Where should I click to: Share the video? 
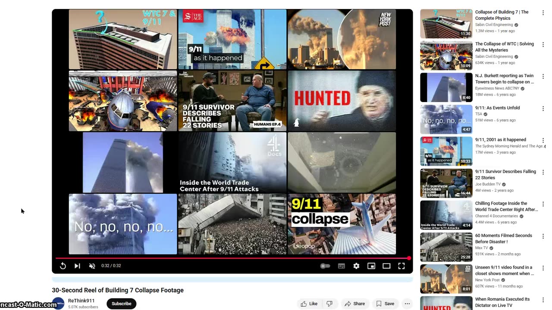[x=354, y=304]
